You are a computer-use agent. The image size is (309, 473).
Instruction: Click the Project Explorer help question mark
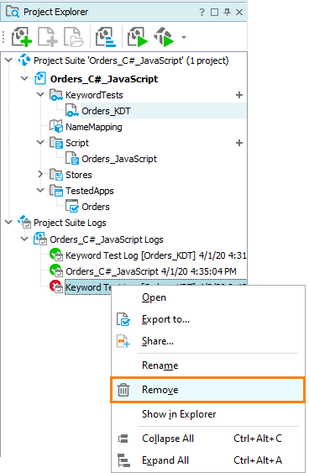[202, 13]
